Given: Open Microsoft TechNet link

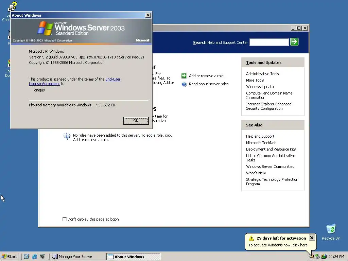Looking at the screenshot, I should [x=261, y=143].
